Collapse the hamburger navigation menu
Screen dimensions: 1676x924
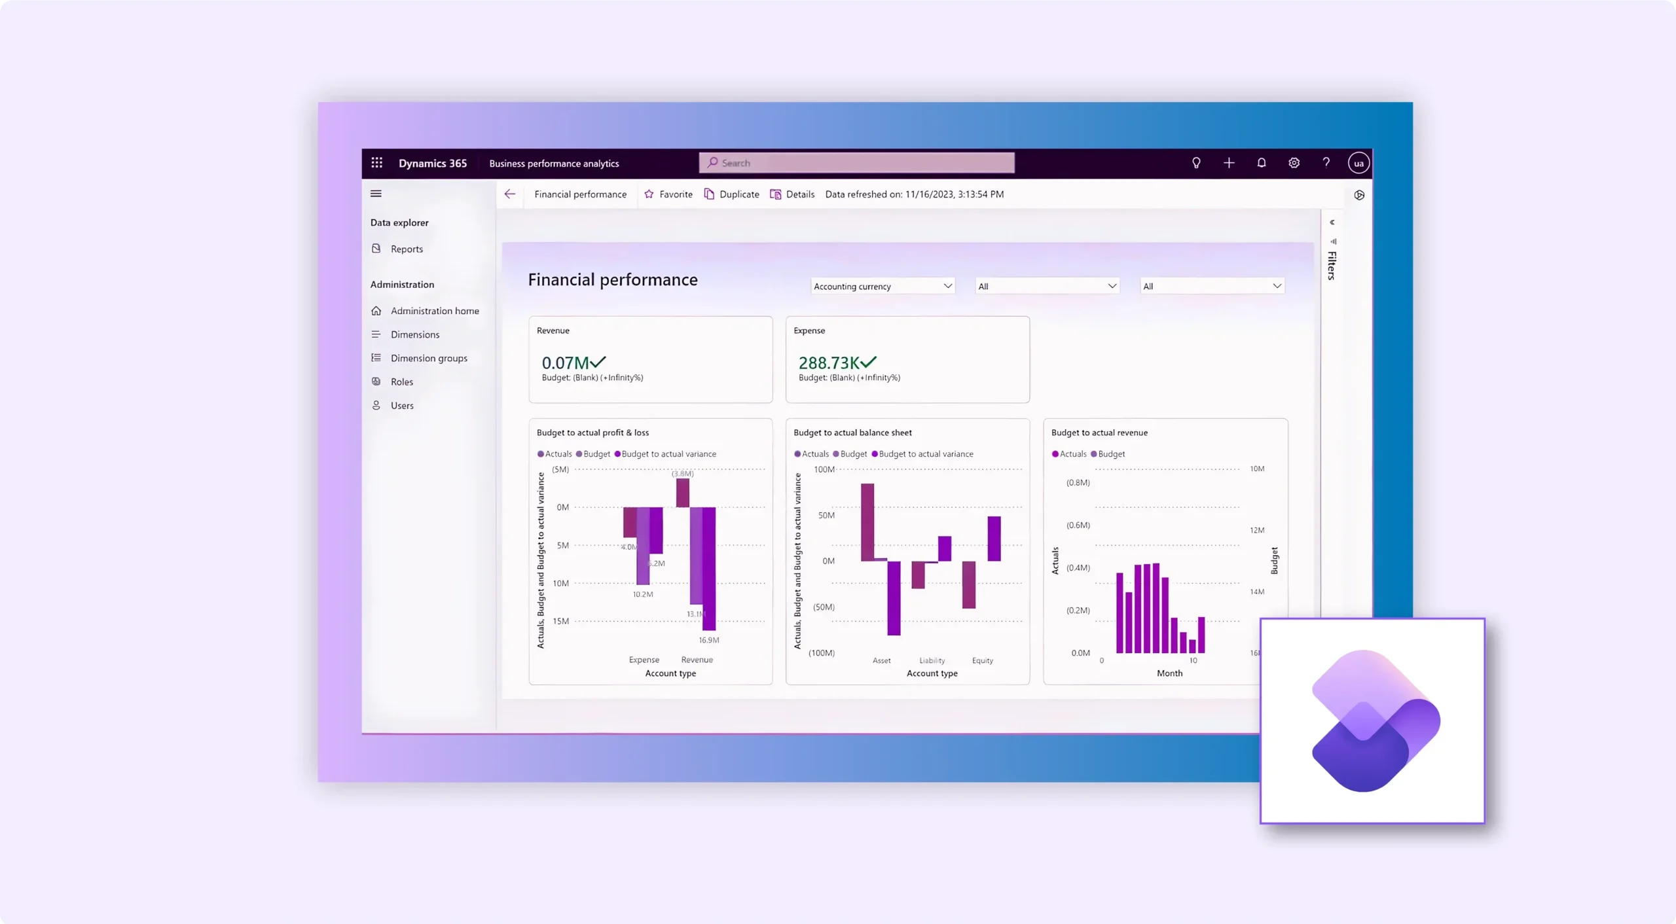click(376, 194)
